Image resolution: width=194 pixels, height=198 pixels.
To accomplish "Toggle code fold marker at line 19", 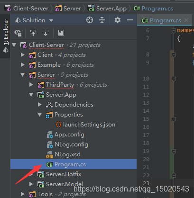I will coord(174,151).
